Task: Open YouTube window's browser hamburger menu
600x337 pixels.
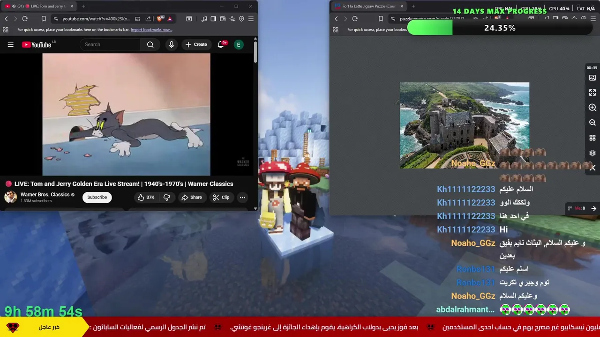Action: pos(251,19)
